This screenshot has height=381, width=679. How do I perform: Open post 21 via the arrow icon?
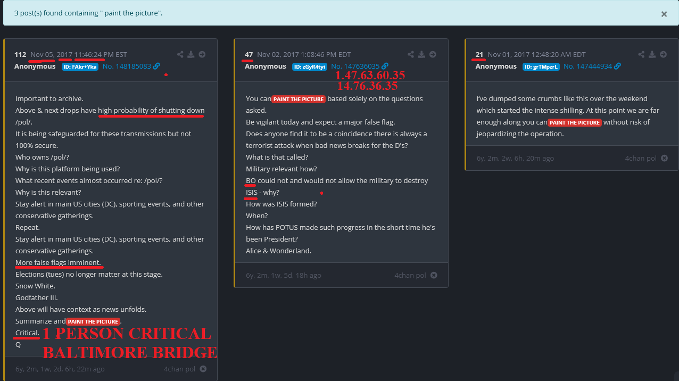click(x=663, y=54)
